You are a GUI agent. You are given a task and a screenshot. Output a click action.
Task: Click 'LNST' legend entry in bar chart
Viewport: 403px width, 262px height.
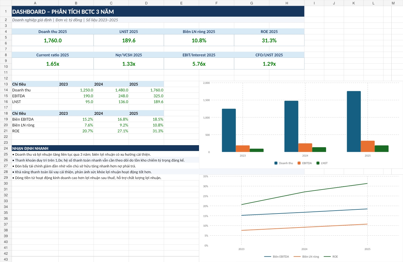pos(322,163)
